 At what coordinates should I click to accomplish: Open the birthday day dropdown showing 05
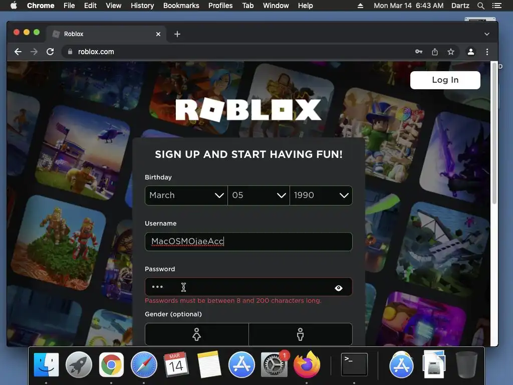click(x=259, y=196)
